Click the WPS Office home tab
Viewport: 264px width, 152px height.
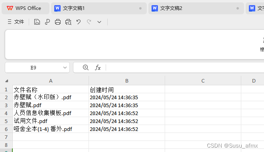point(26,8)
